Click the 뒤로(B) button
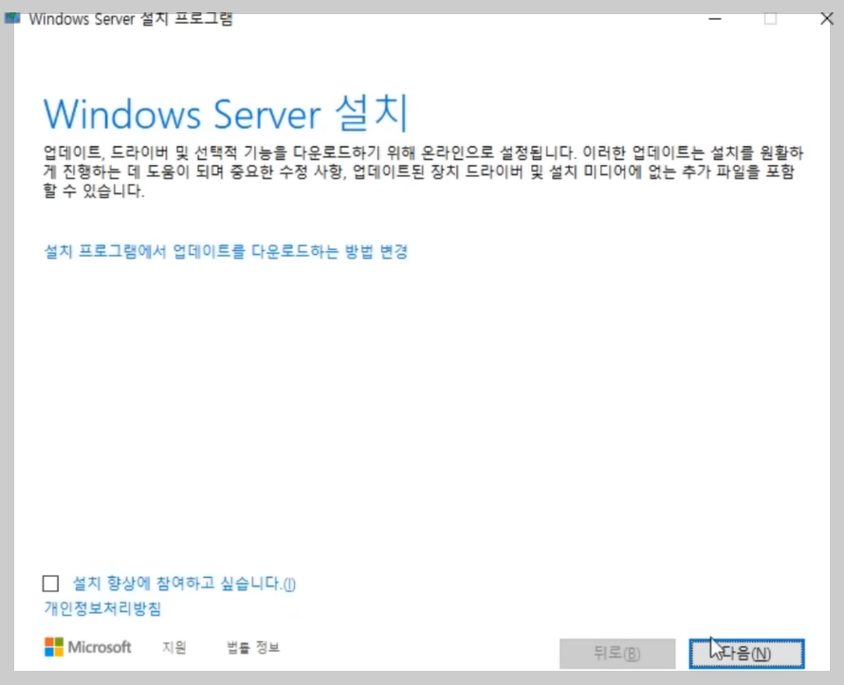844x685 pixels. click(x=616, y=654)
